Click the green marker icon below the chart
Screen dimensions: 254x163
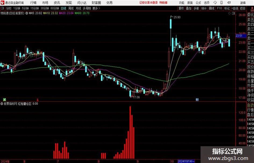tap(5, 99)
